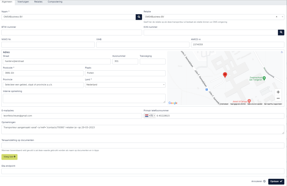Open the Land dropdown showing Nederland

coord(125,85)
